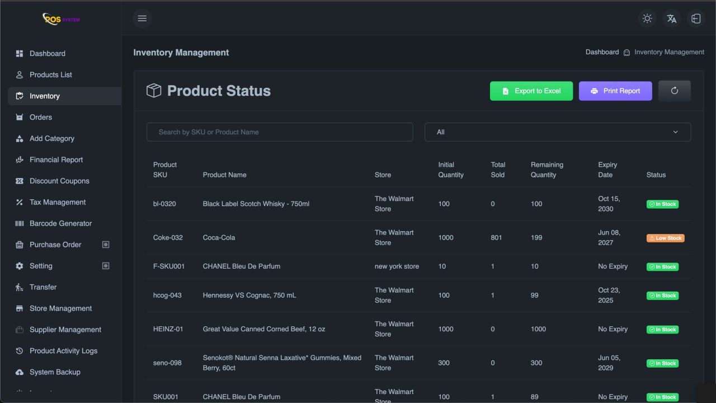716x403 pixels.
Task: Click the Remaining Quantity column header
Action: tap(547, 170)
